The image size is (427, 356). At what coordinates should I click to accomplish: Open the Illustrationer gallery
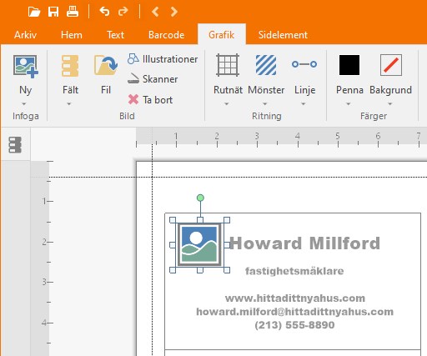pyautogui.click(x=163, y=59)
